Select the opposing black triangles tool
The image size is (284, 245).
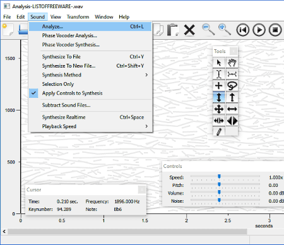(232, 121)
